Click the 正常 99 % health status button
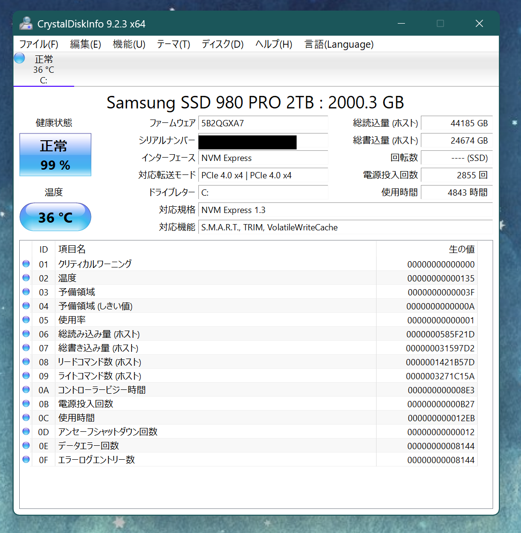 point(55,155)
